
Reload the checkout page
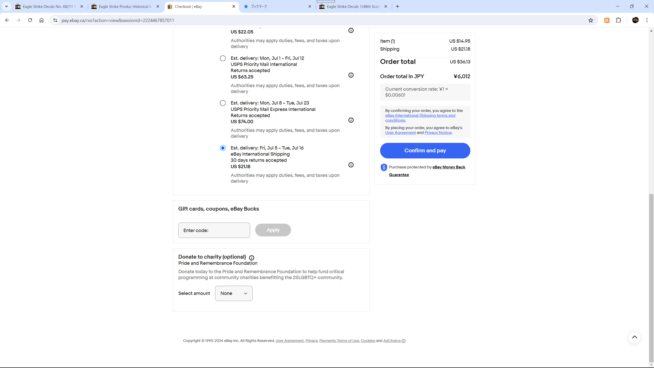[30, 20]
